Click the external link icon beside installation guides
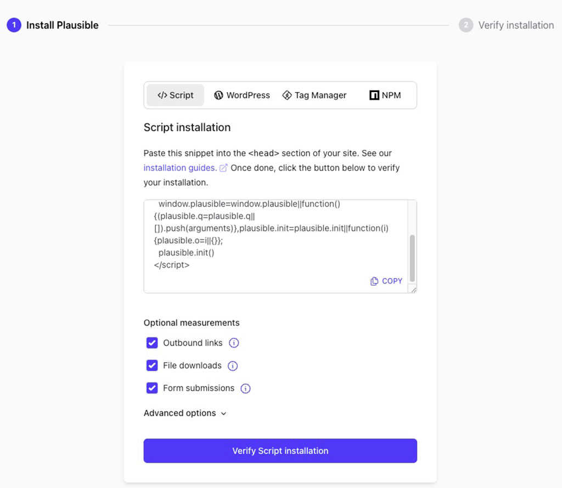562x488 pixels. (223, 168)
